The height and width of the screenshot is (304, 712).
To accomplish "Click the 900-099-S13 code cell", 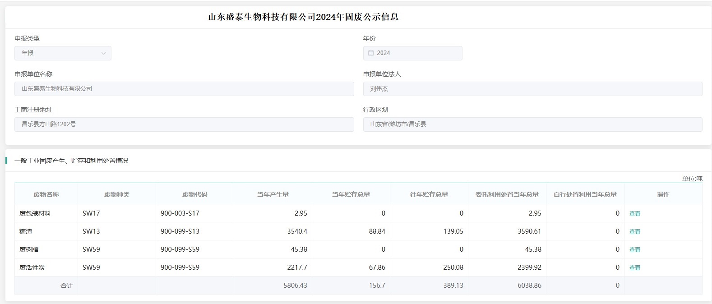I will pos(195,231).
